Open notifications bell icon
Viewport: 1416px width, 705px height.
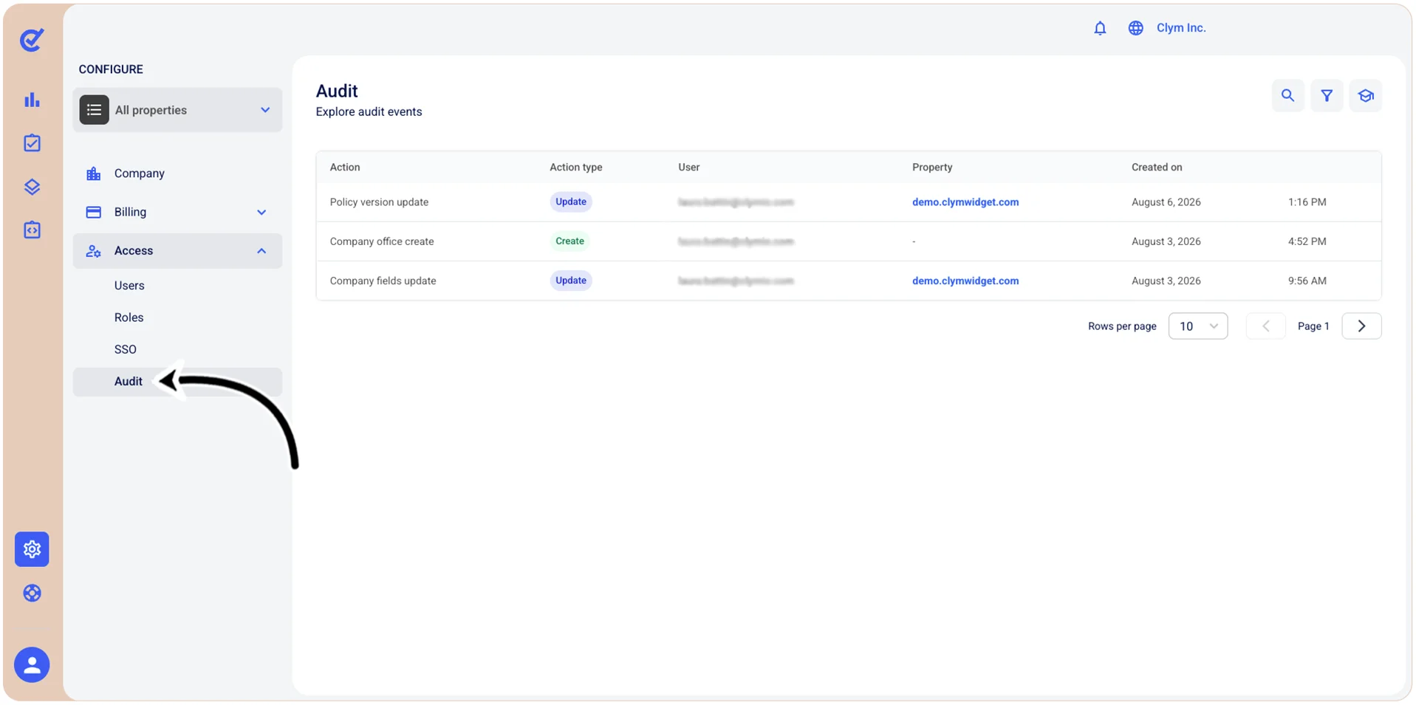[x=1100, y=28]
